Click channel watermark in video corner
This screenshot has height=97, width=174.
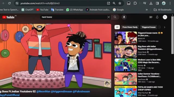pos(107,84)
